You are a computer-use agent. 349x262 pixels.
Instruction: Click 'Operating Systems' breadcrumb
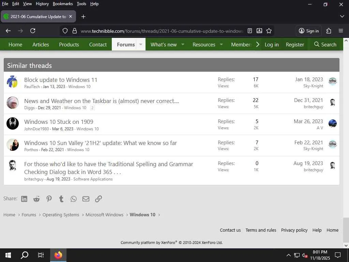click(61, 215)
